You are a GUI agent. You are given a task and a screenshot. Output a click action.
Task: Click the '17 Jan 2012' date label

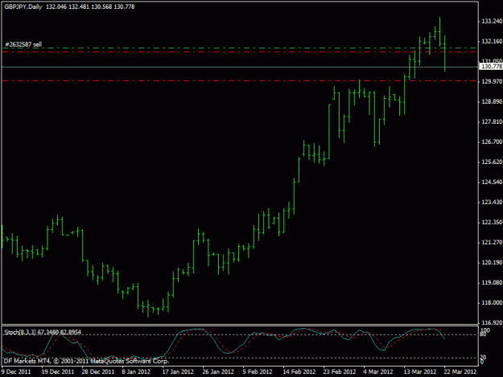[178, 371]
